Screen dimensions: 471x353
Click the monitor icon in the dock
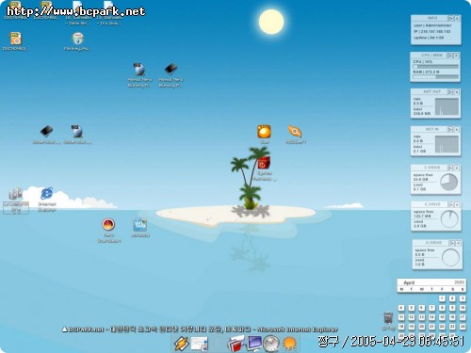click(x=253, y=344)
